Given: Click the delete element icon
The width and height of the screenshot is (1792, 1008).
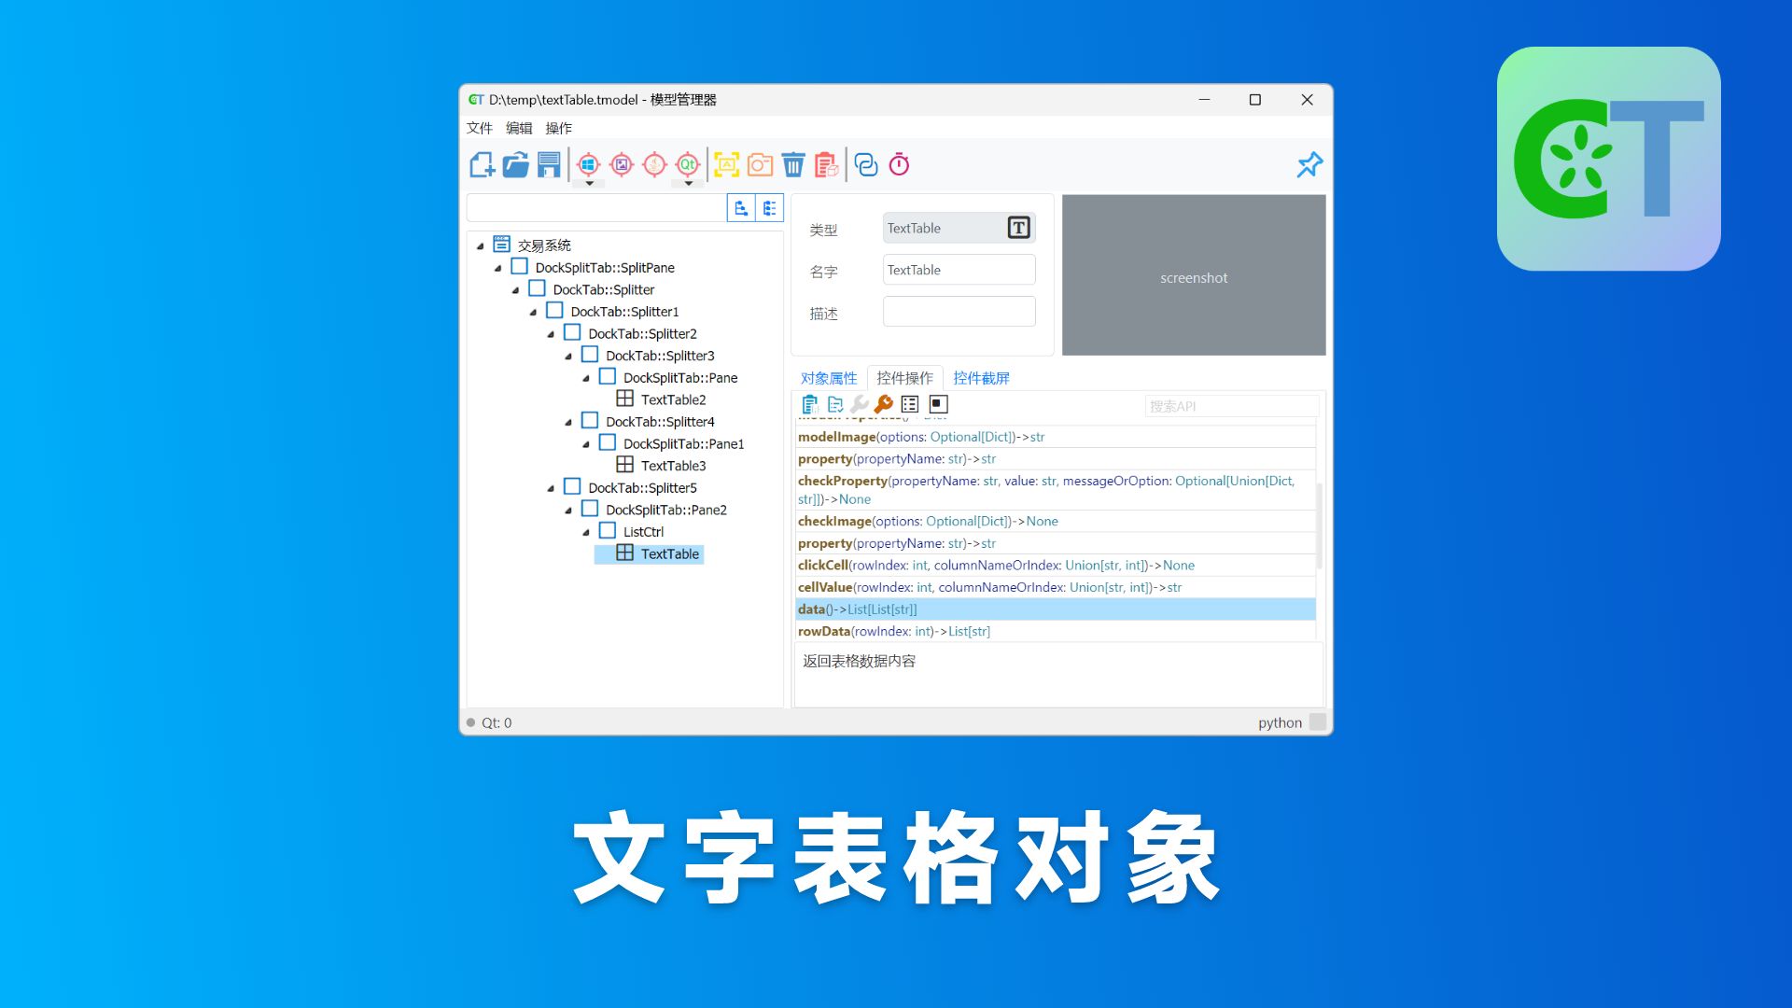Looking at the screenshot, I should [x=794, y=163].
